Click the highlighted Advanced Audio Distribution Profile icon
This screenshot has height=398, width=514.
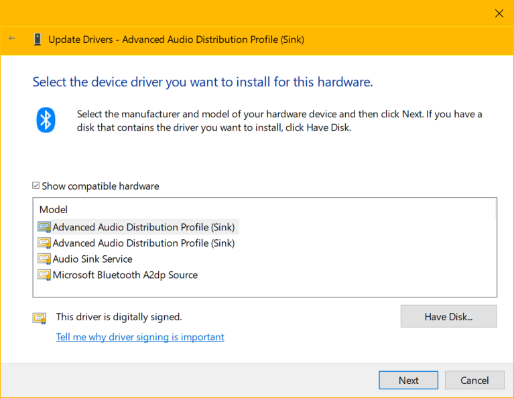point(44,227)
